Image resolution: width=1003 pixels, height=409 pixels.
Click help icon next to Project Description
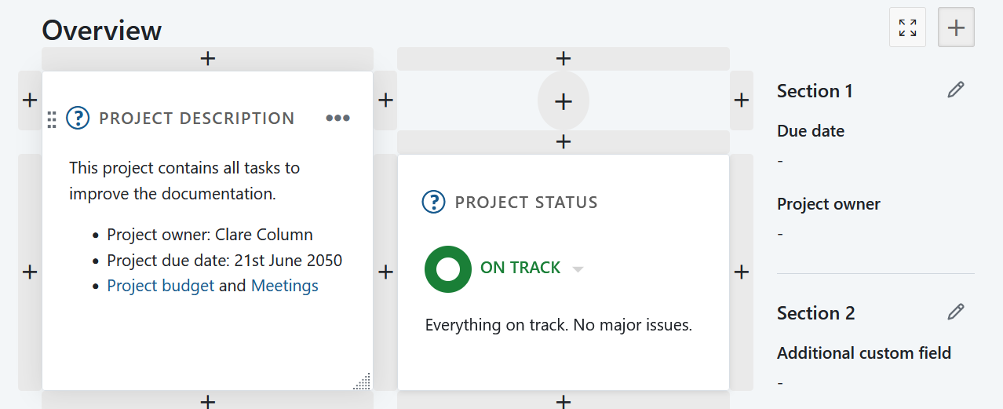click(x=78, y=119)
